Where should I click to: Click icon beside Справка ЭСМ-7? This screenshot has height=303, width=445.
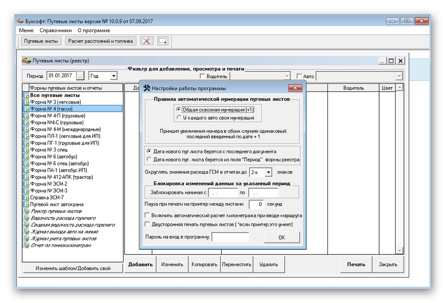pyautogui.click(x=26, y=197)
